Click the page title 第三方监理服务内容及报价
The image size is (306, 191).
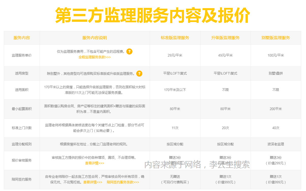(x=153, y=15)
